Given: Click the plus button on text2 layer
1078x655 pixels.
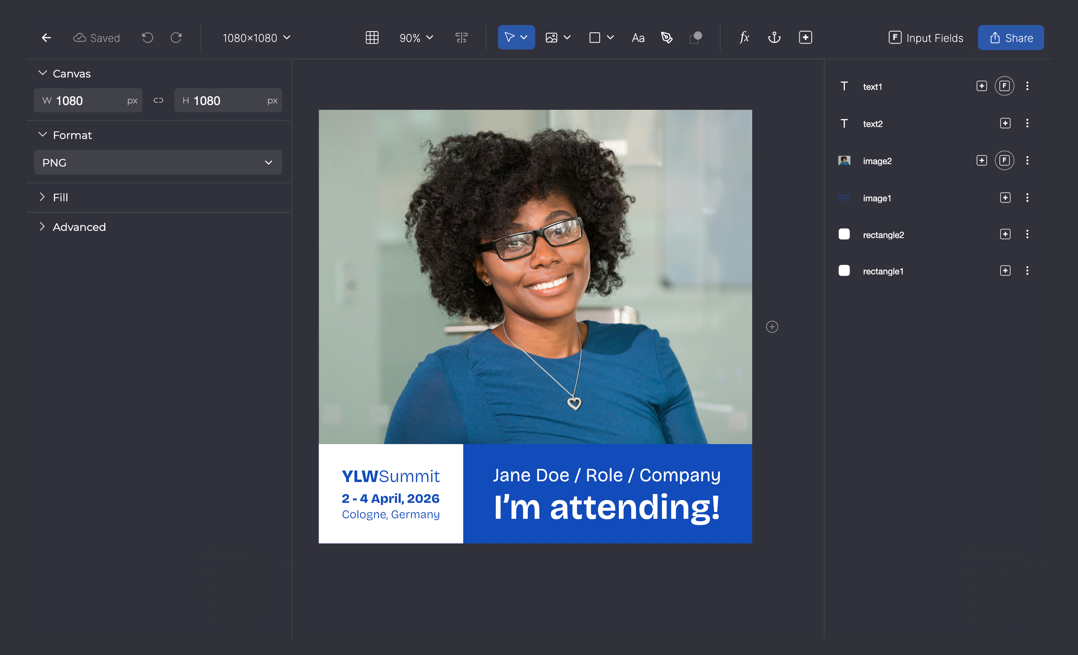Looking at the screenshot, I should (1005, 123).
